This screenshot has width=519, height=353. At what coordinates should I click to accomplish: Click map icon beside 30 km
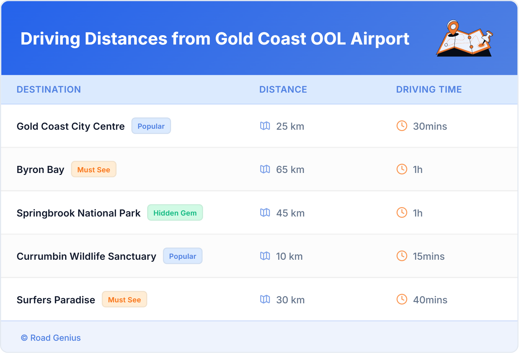[x=265, y=299]
